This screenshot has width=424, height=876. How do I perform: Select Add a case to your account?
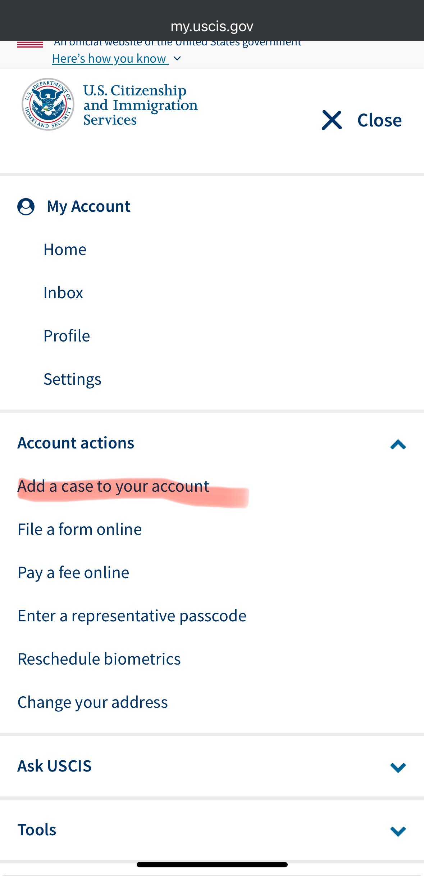[113, 487]
